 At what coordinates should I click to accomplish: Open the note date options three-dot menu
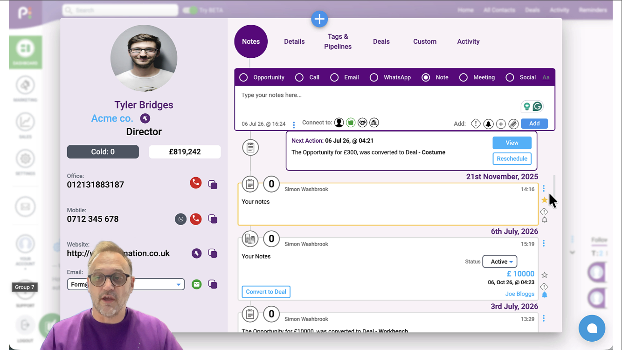coord(294,125)
